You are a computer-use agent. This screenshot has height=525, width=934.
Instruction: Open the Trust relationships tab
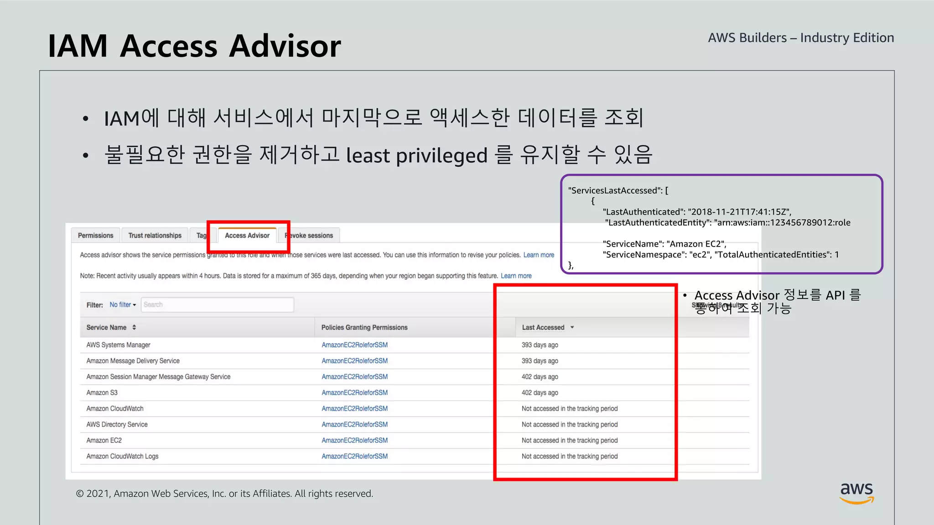(x=155, y=235)
